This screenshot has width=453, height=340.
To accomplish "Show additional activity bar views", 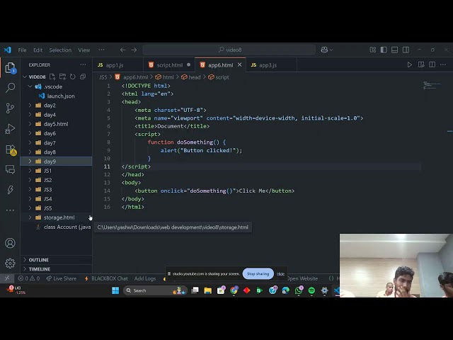I will point(10,210).
